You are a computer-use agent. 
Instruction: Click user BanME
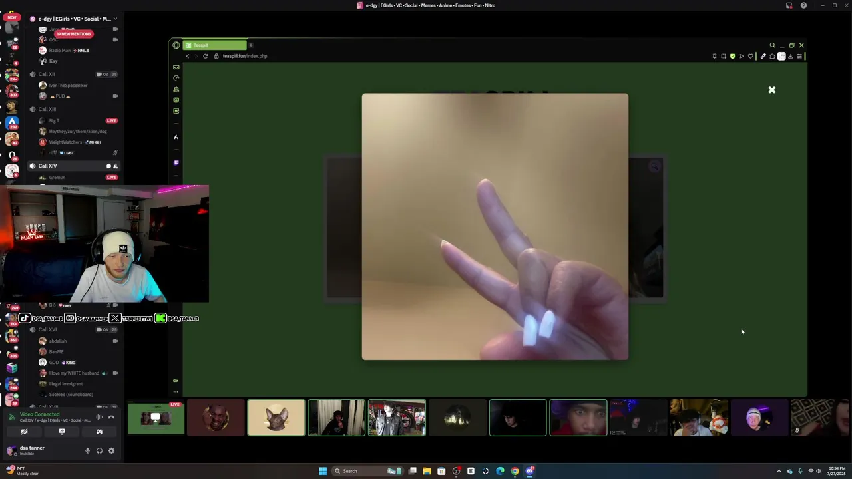(x=56, y=351)
